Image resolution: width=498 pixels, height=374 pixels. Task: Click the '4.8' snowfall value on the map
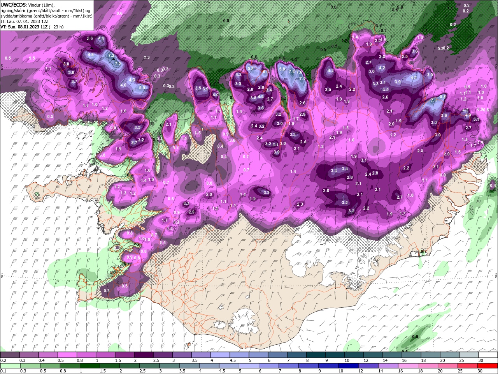(91, 55)
